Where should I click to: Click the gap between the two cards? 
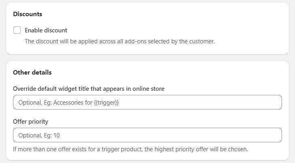coord(147,58)
